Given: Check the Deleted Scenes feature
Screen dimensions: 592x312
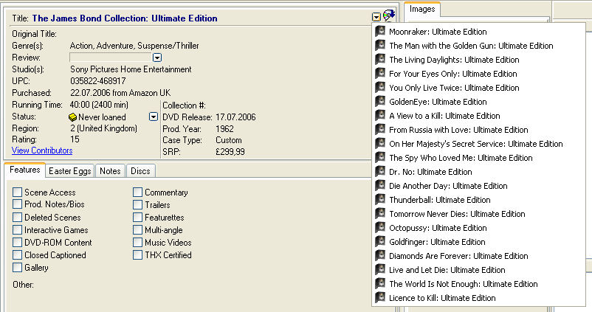Looking at the screenshot, I should click(x=18, y=218).
